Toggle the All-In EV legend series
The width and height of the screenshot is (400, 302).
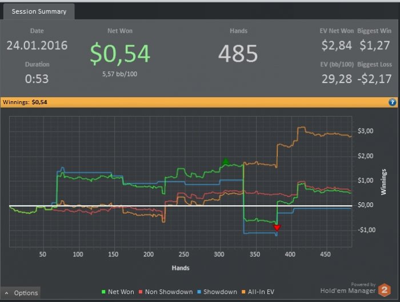point(258,292)
